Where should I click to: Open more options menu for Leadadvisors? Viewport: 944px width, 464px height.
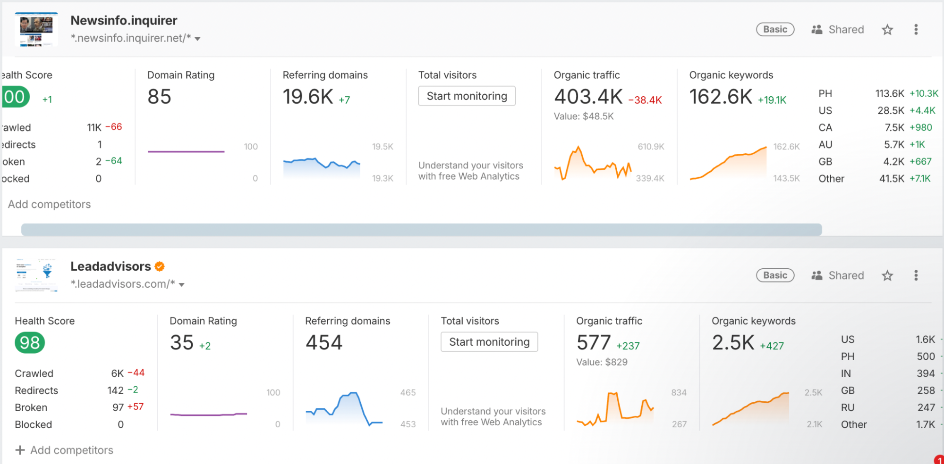[916, 275]
